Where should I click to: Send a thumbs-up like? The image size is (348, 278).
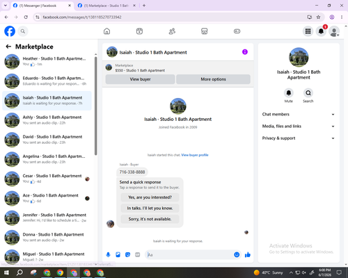click(x=248, y=255)
